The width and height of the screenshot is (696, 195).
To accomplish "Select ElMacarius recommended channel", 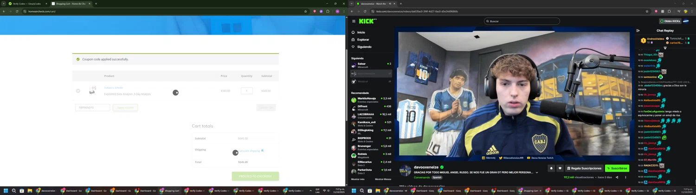I will click(371, 163).
